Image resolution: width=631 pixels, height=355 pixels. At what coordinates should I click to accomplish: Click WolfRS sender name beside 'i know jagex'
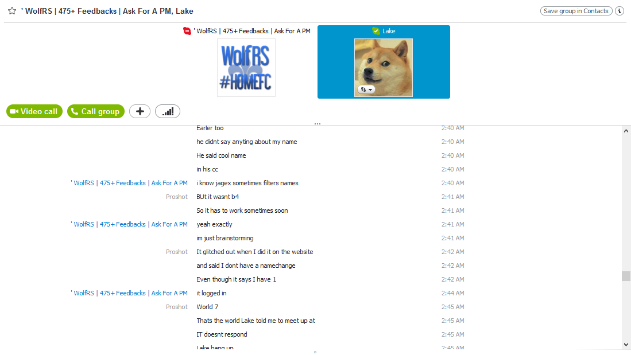(x=129, y=183)
